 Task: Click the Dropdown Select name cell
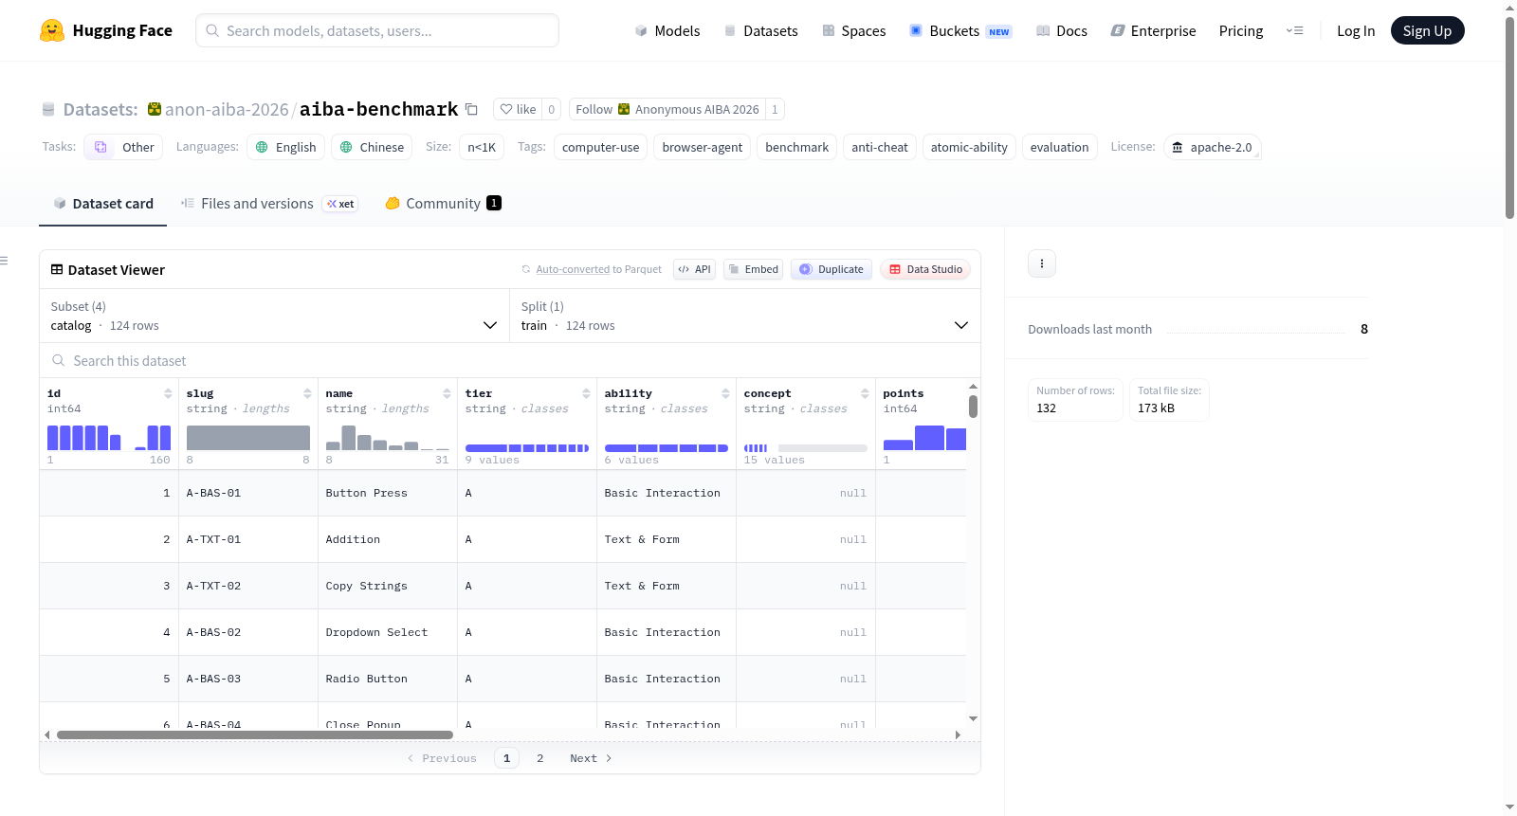pyautogui.click(x=388, y=632)
